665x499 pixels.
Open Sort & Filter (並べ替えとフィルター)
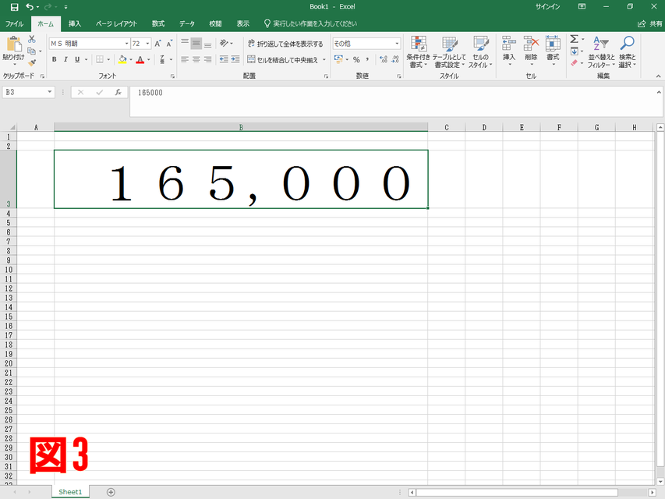pos(601,51)
